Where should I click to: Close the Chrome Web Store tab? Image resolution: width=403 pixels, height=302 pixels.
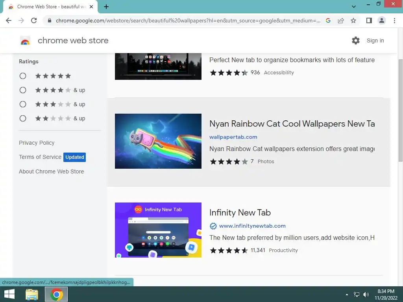coord(91,7)
